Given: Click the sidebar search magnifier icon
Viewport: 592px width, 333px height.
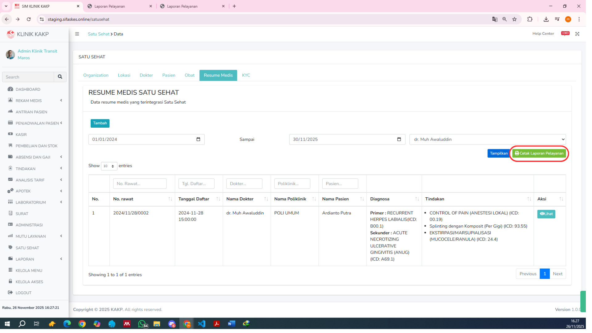Looking at the screenshot, I should click(x=60, y=77).
